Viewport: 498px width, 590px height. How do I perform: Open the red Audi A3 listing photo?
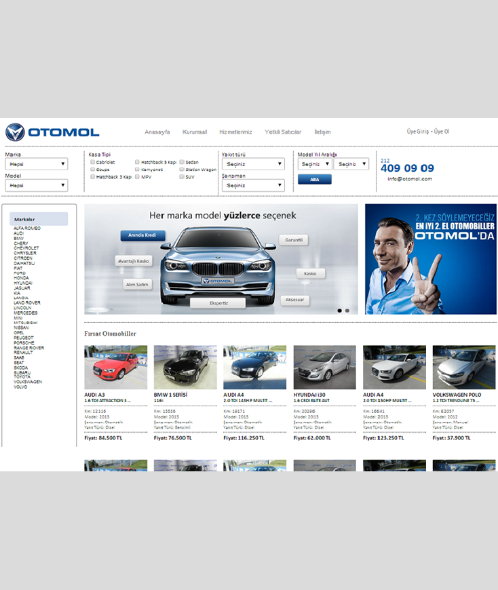click(115, 367)
